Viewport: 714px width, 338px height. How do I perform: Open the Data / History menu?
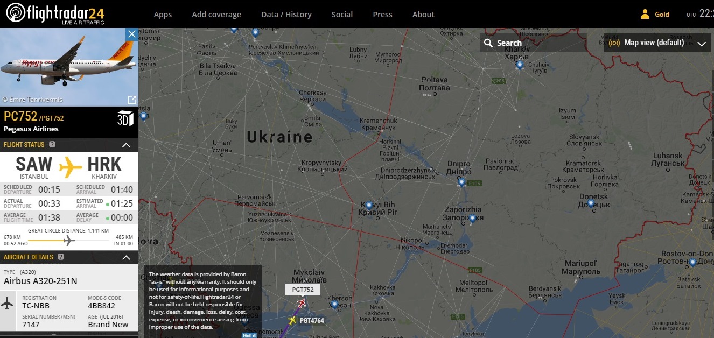[x=286, y=15]
